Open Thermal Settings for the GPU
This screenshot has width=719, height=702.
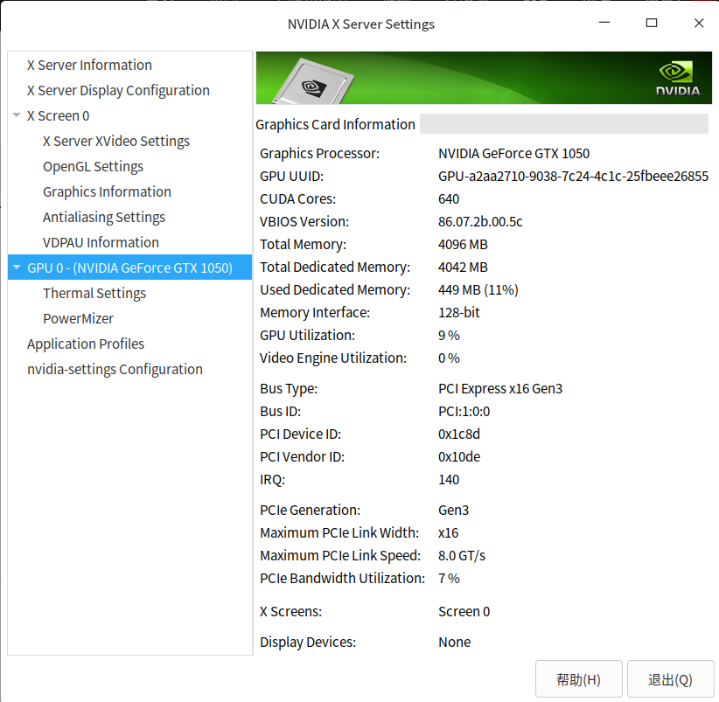pyautogui.click(x=94, y=293)
